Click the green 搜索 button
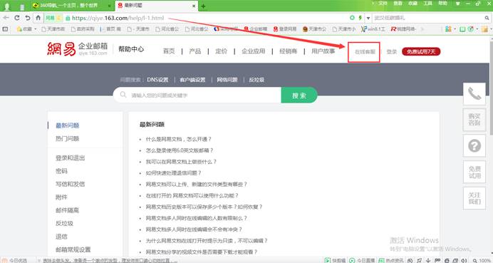The width and height of the screenshot is (493, 263). pyautogui.click(x=299, y=95)
